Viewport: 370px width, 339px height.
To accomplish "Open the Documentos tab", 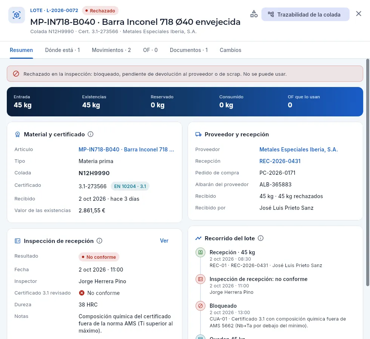I will tap(189, 50).
